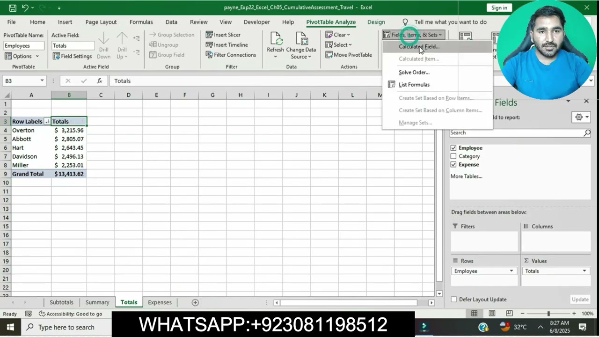The width and height of the screenshot is (599, 337).
Task: Open the Windows Start menu
Action: [10, 327]
